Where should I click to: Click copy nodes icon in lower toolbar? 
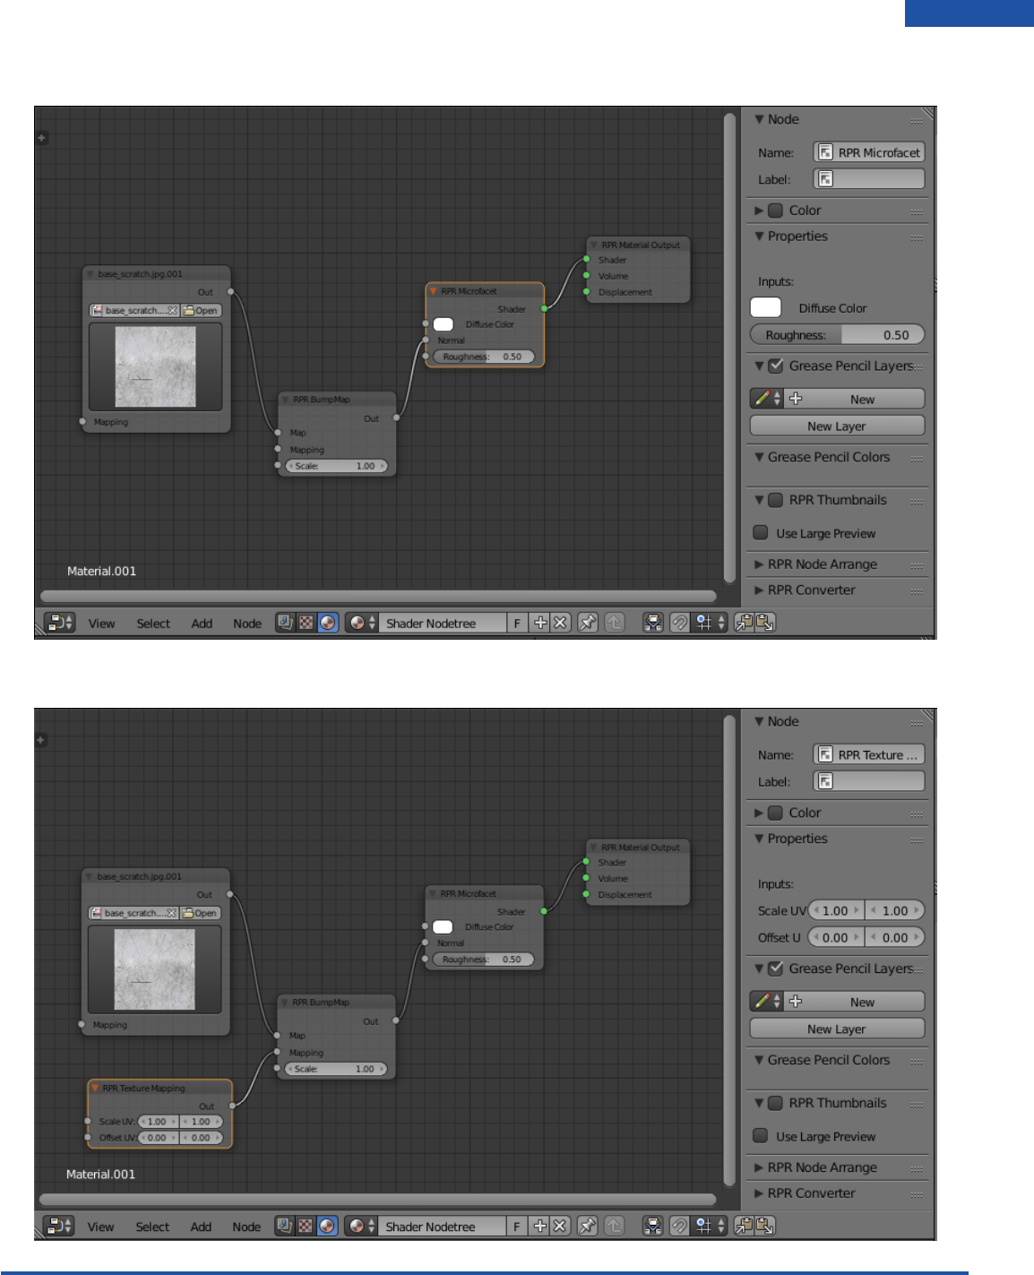pos(744,1226)
